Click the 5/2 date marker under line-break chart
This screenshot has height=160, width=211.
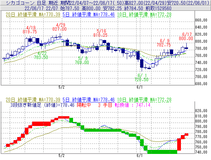click(x=62, y=156)
